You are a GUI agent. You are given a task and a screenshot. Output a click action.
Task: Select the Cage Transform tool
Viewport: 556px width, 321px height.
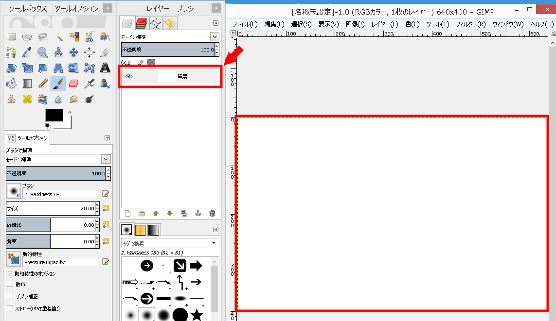pyautogui.click(x=90, y=68)
